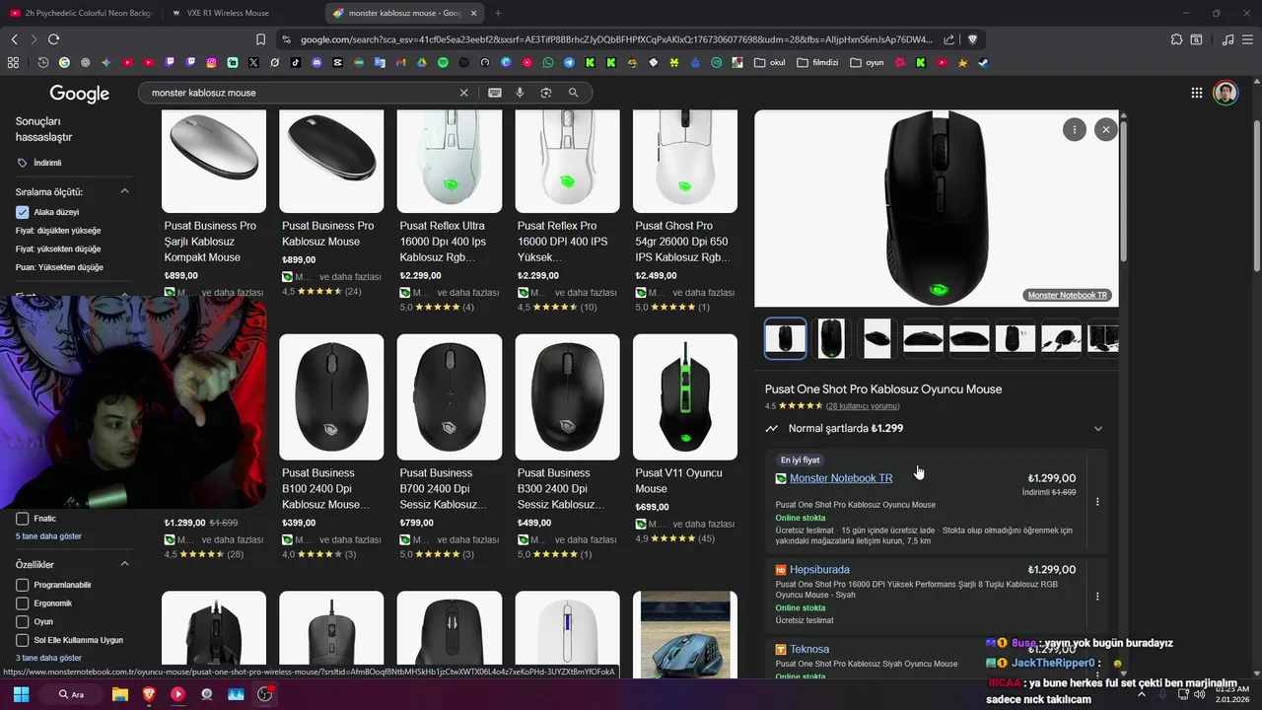Switch to the 2h Psychedelic Colorful Neon tab
Screen dimensions: 1262x710
81,13
